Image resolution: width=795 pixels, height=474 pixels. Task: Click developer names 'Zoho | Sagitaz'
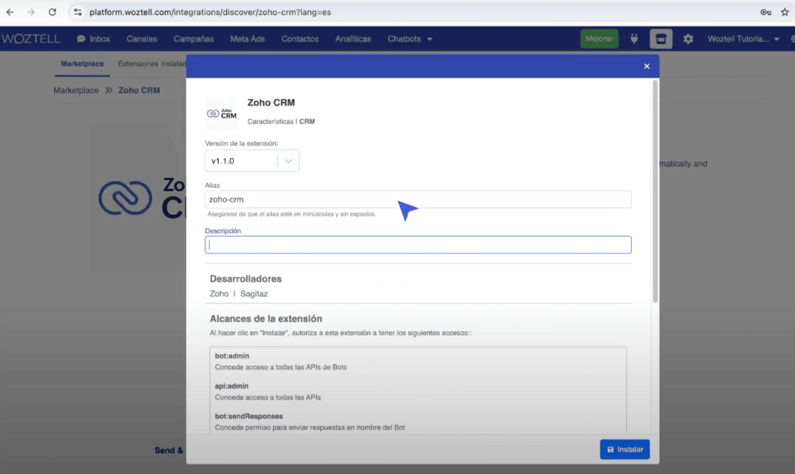(x=239, y=294)
